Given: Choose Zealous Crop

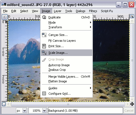Looking at the screenshot, I should click(66, 70).
